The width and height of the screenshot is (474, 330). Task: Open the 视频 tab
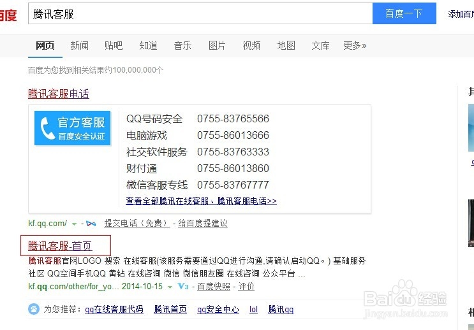pos(251,46)
